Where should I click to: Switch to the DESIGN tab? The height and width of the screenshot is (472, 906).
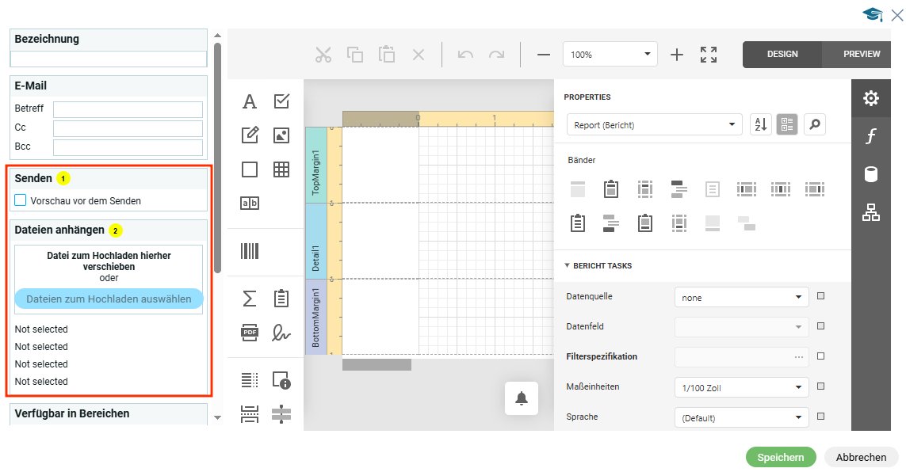pyautogui.click(x=782, y=55)
